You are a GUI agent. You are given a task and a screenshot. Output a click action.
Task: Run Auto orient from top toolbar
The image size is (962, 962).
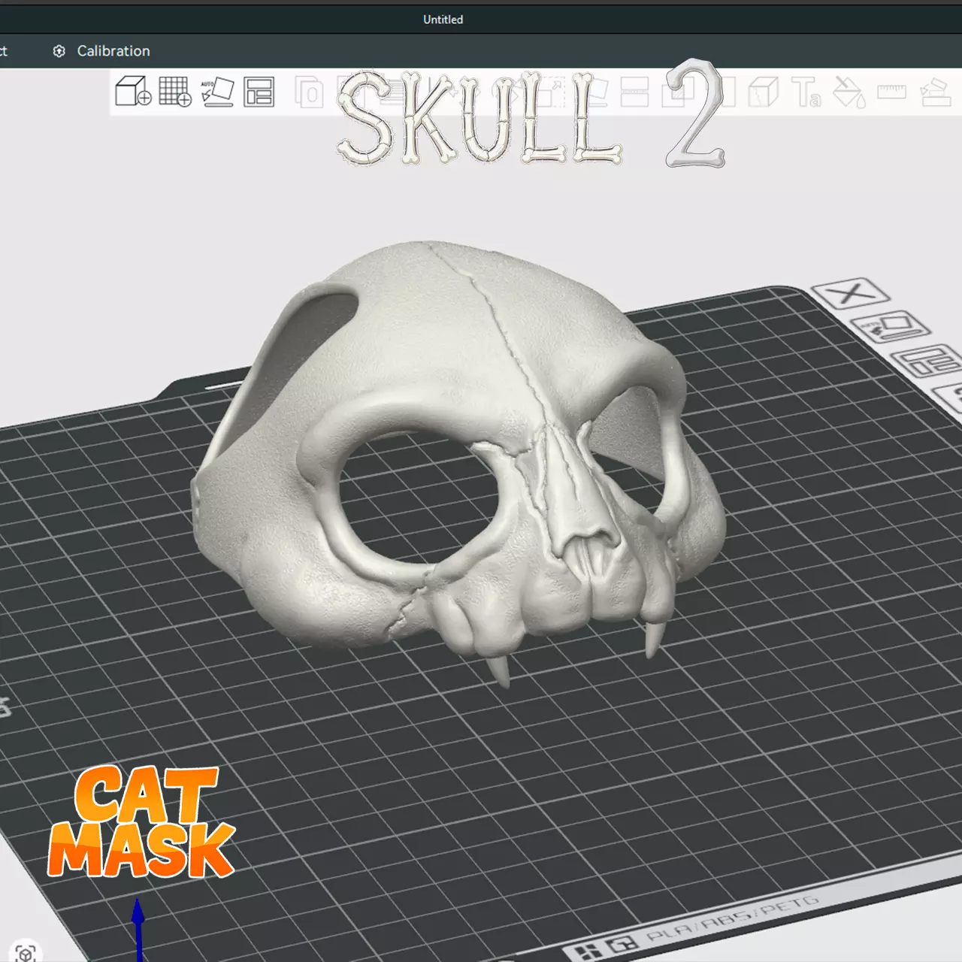pos(217,92)
